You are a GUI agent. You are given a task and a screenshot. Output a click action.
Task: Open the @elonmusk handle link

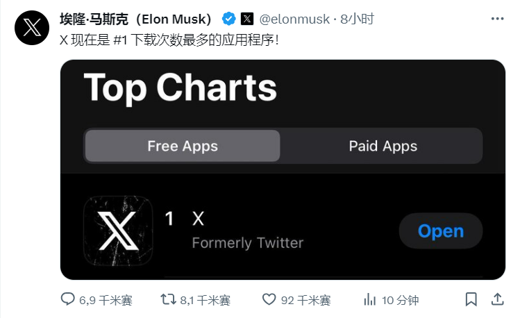tap(294, 18)
